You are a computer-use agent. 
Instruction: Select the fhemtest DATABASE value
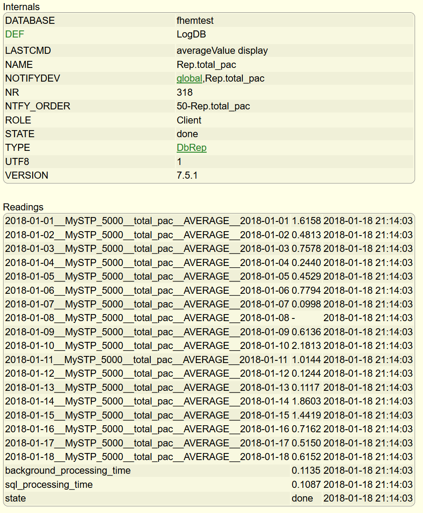195,21
